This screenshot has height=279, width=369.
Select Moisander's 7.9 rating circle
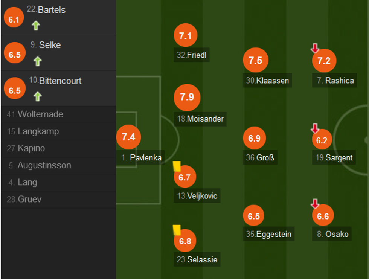point(187,97)
